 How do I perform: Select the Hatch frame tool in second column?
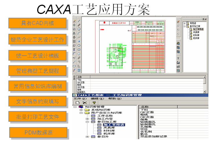tap(79, 70)
